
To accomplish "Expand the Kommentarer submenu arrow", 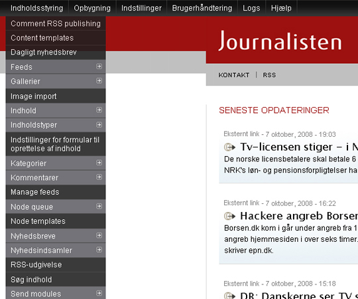I will pyautogui.click(x=99, y=177).
